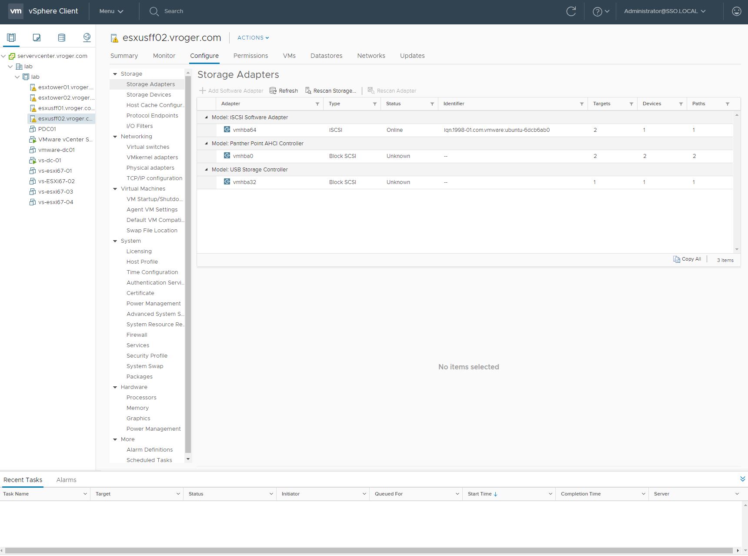Click the vmhba0 adapter icon

(227, 155)
